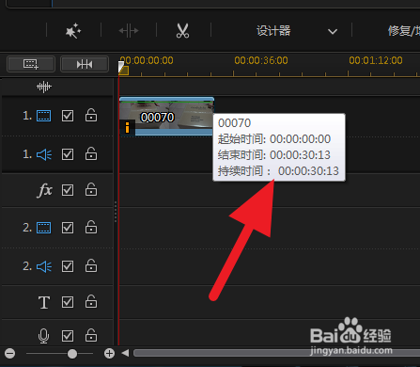
Task: Select video track 2 icon
Action: point(44,228)
